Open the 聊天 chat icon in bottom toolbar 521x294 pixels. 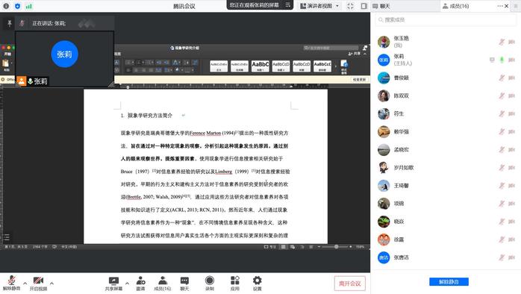[x=184, y=281]
